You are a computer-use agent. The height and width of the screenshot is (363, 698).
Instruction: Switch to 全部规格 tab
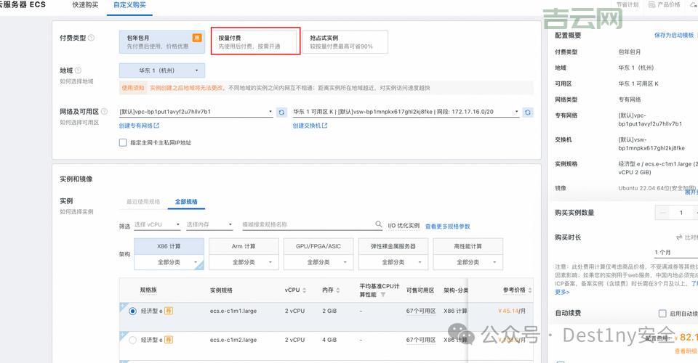point(186,202)
